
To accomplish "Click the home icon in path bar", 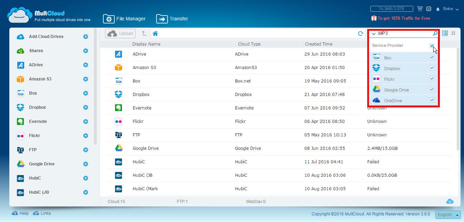I will [x=155, y=33].
